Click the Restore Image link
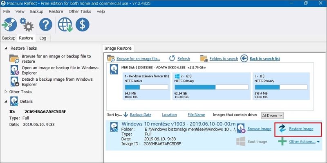Screen dimensions: 327x163 point(301,129)
